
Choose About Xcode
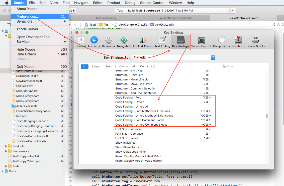(40, 9)
